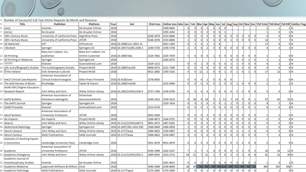The width and height of the screenshot is (306, 172).
Task: Select the Lippincott Williams & Wilkins cell
Action: [60, 167]
